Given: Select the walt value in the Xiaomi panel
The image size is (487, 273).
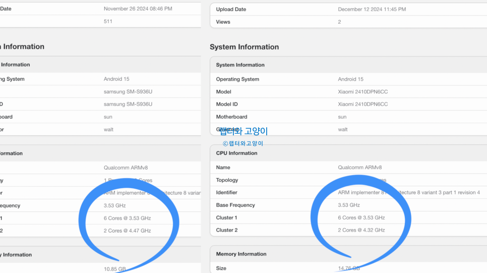Looking at the screenshot, I should tap(343, 129).
